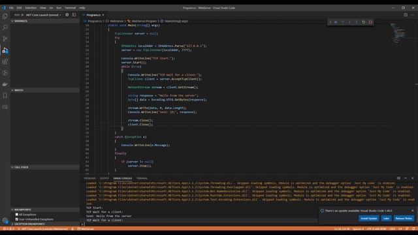This screenshot has height=235, width=418.
Task: Grab the debug toolbar drag handle
Action: pyautogui.click(x=330, y=22)
